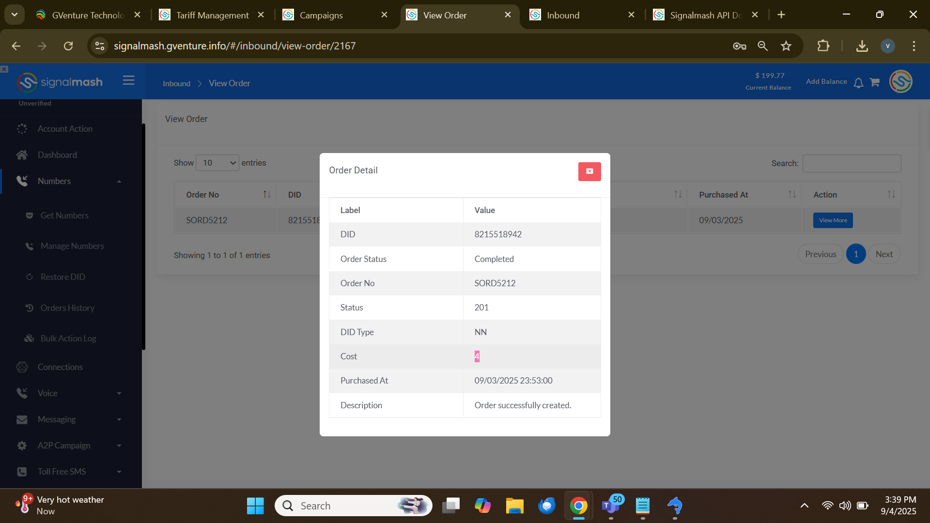Click the table Search input field
This screenshot has width=930, height=523.
[852, 164]
